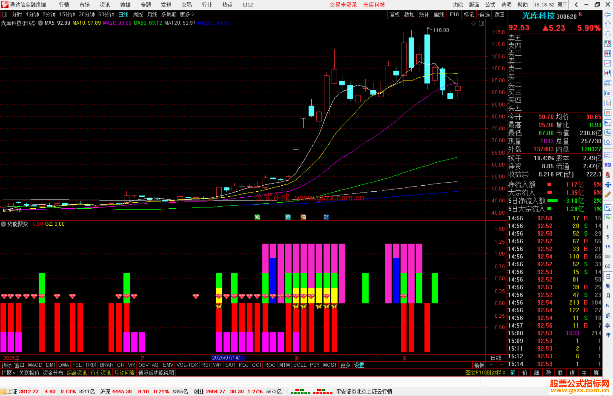
Task: Click the green refresh icon in the sidebar
Action: [x=608, y=217]
